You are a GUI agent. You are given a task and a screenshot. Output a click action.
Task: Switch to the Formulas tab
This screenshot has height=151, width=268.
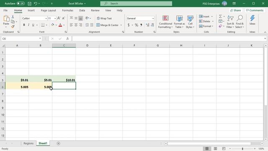67,10
